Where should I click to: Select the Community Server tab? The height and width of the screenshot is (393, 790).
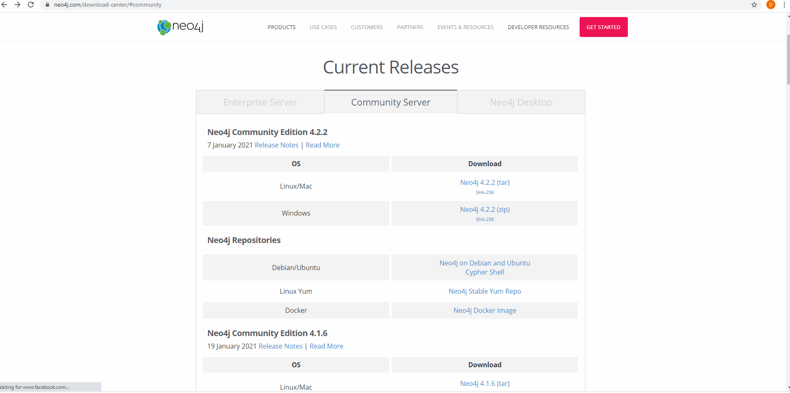[x=390, y=102]
